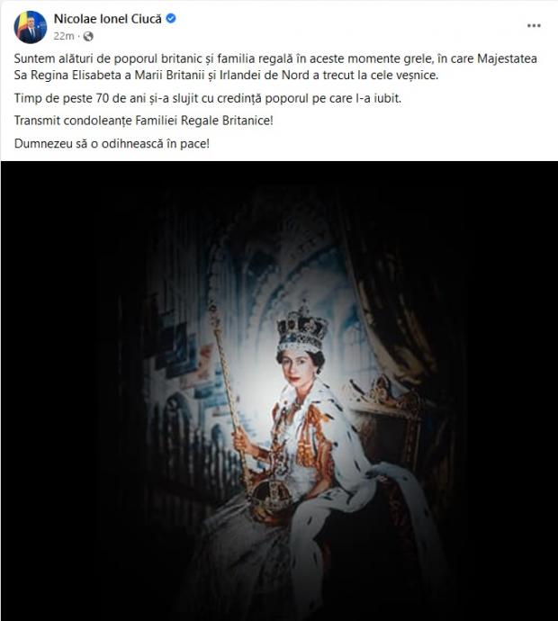Click the 22m post timestamp

pyautogui.click(x=64, y=36)
